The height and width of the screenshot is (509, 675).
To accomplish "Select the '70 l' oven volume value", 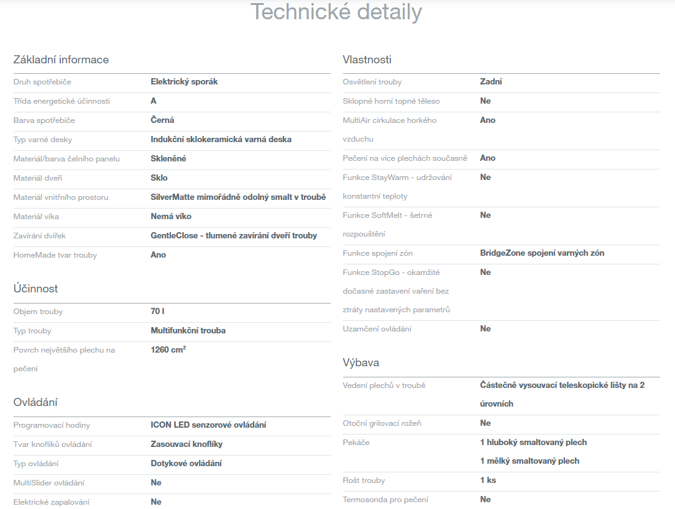I will (x=157, y=312).
